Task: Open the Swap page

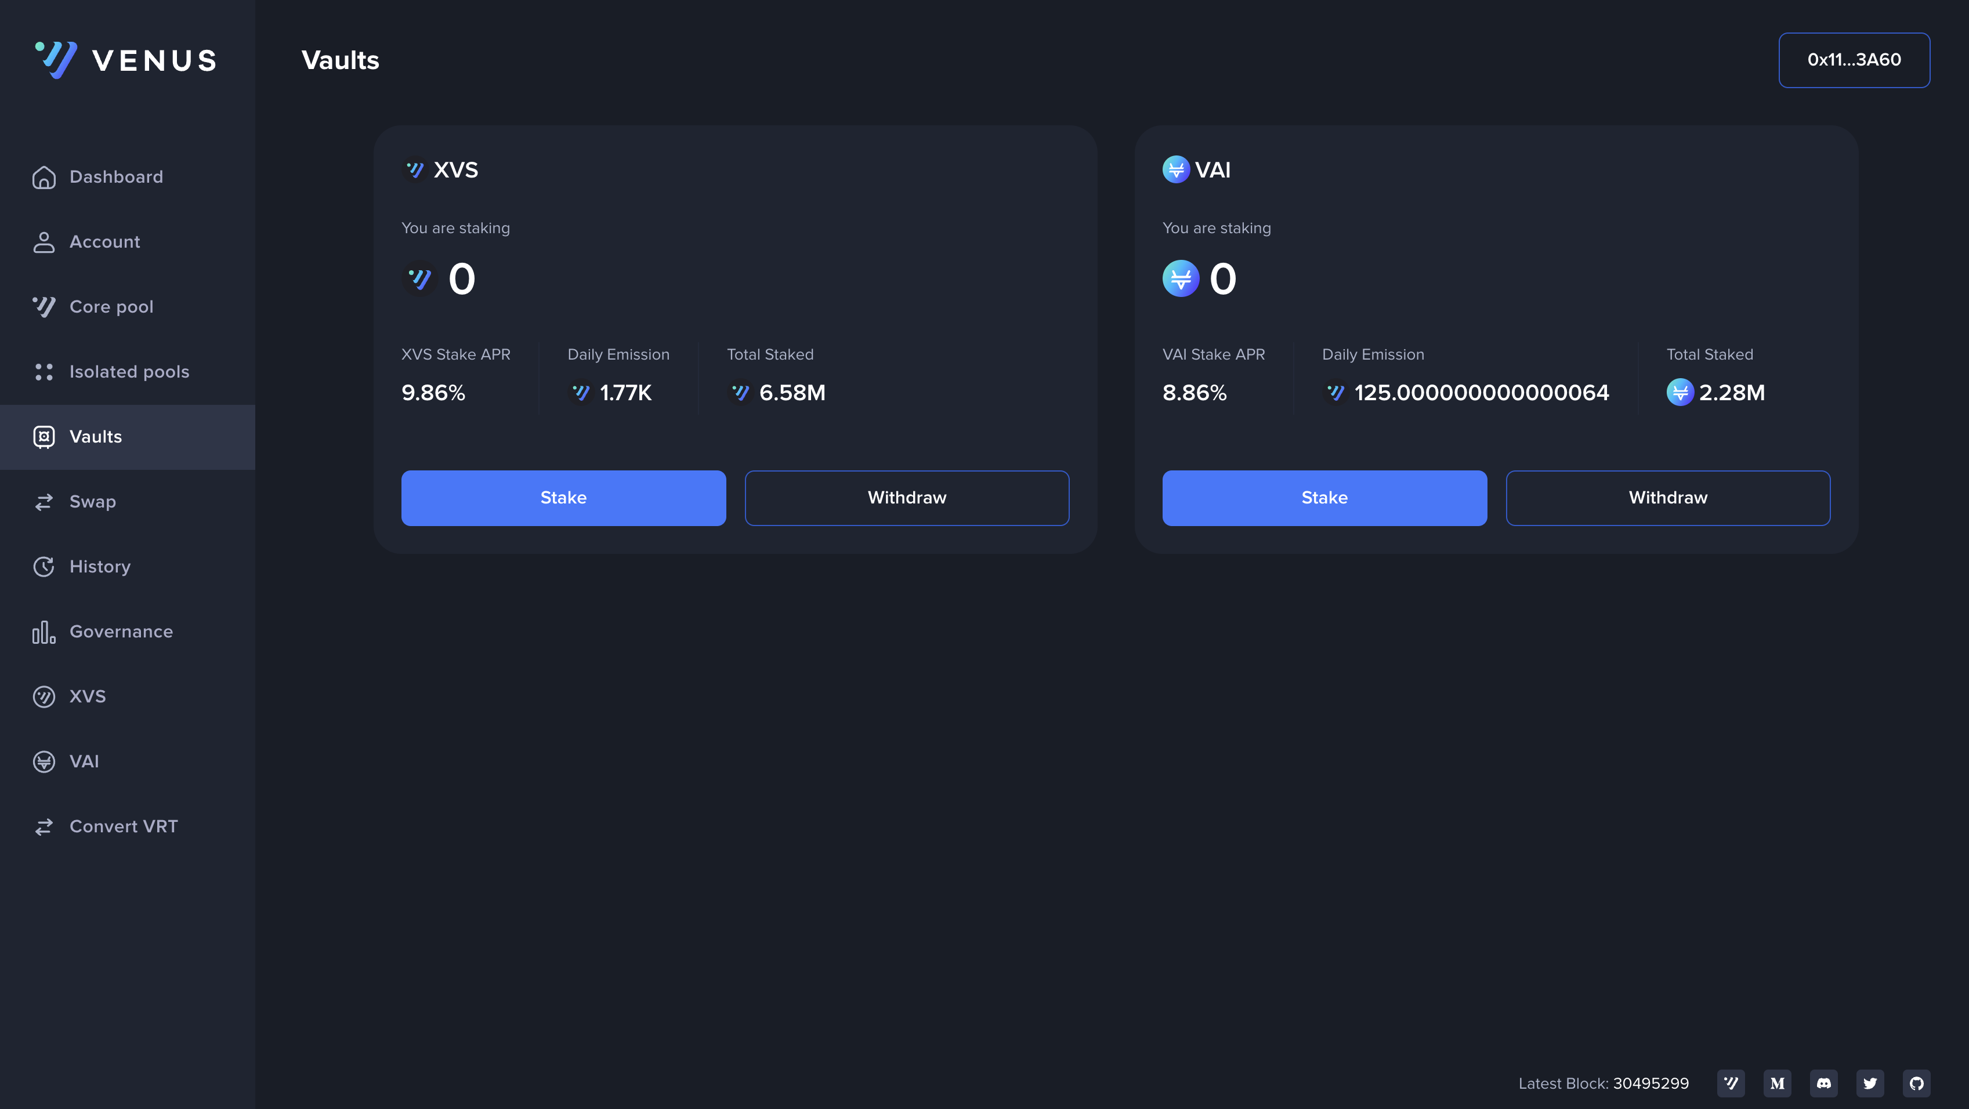Action: tap(92, 501)
